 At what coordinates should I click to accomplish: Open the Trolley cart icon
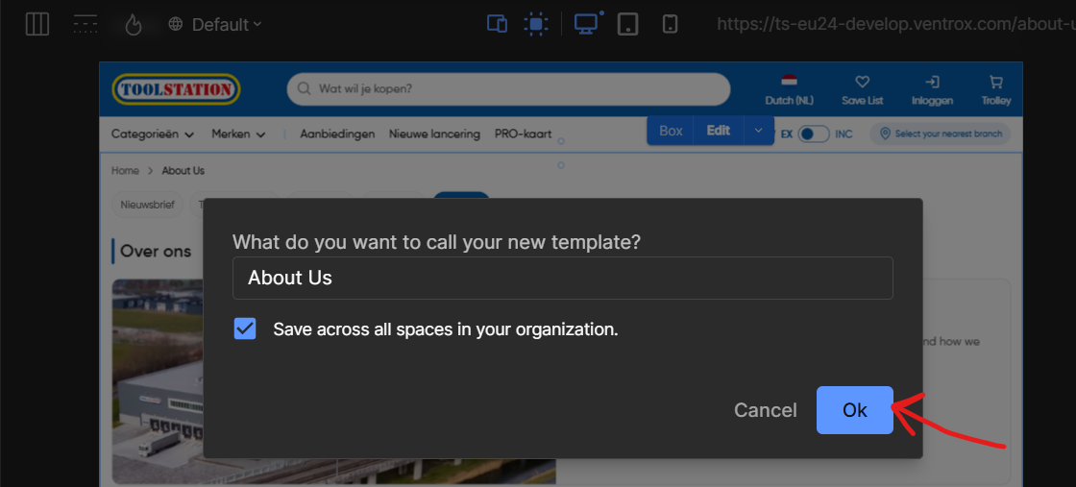click(995, 83)
